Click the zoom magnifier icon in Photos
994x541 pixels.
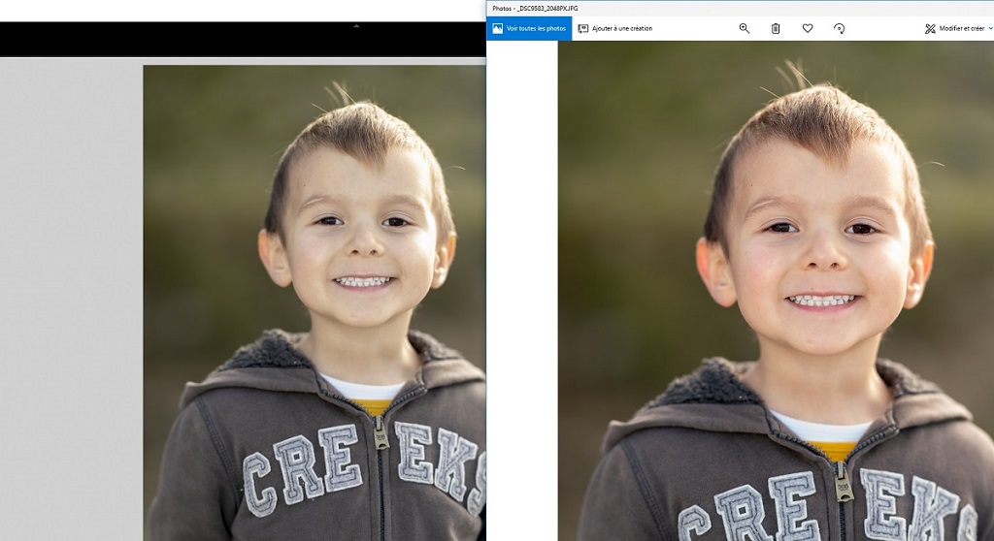pos(745,28)
